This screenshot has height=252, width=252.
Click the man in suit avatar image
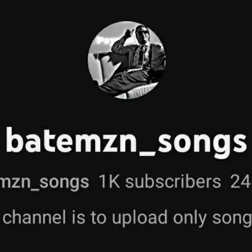(126, 60)
